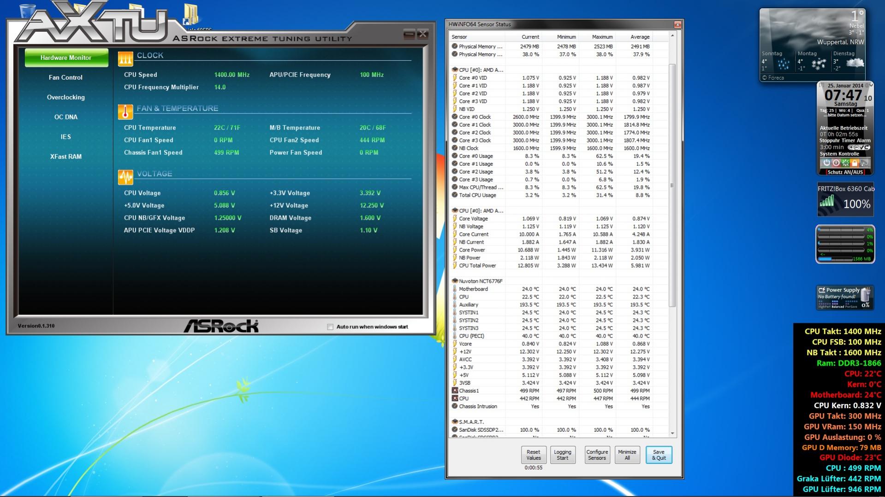Click the Stoppuhr label in the clock gadget
The image size is (885, 497).
coord(831,140)
